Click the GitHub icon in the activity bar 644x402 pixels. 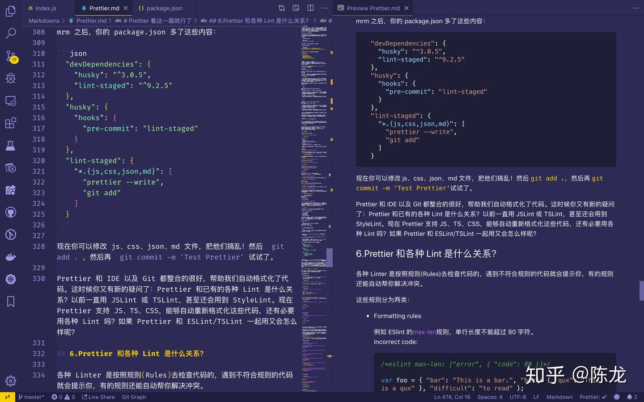click(x=11, y=212)
